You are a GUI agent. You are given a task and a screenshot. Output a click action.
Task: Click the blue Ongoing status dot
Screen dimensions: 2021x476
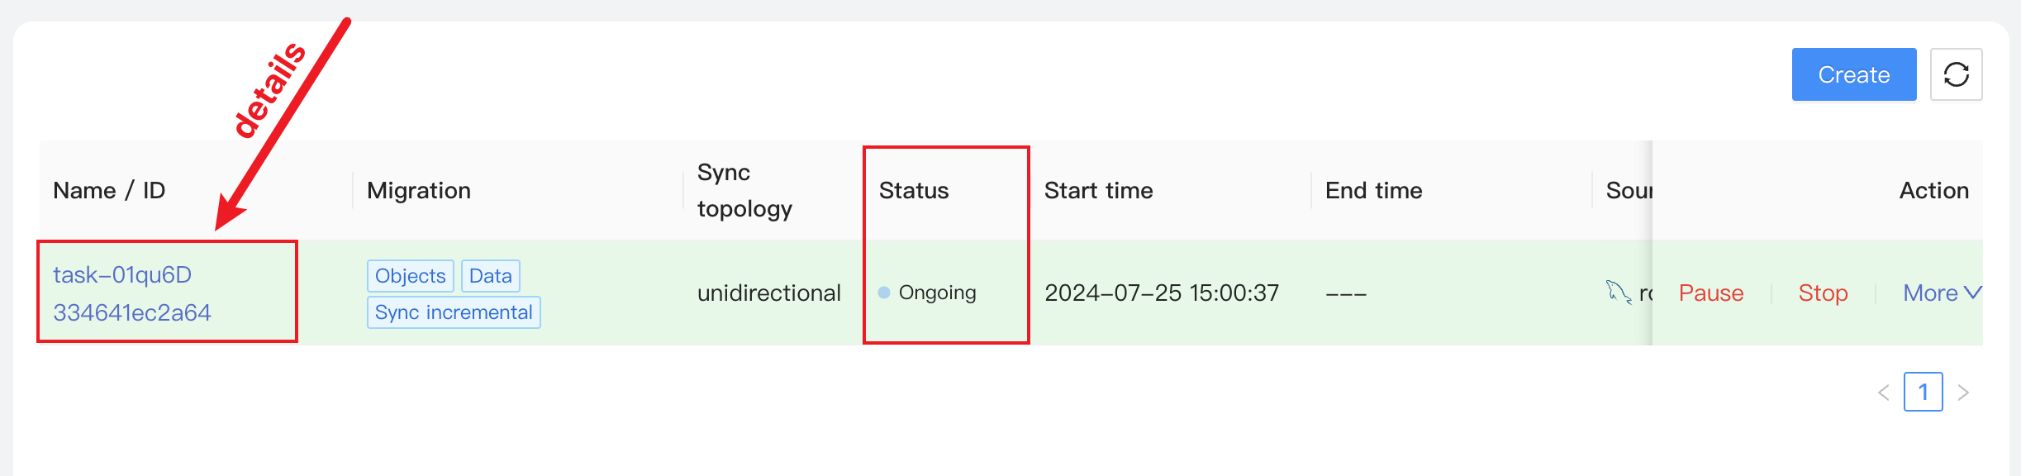(x=884, y=293)
